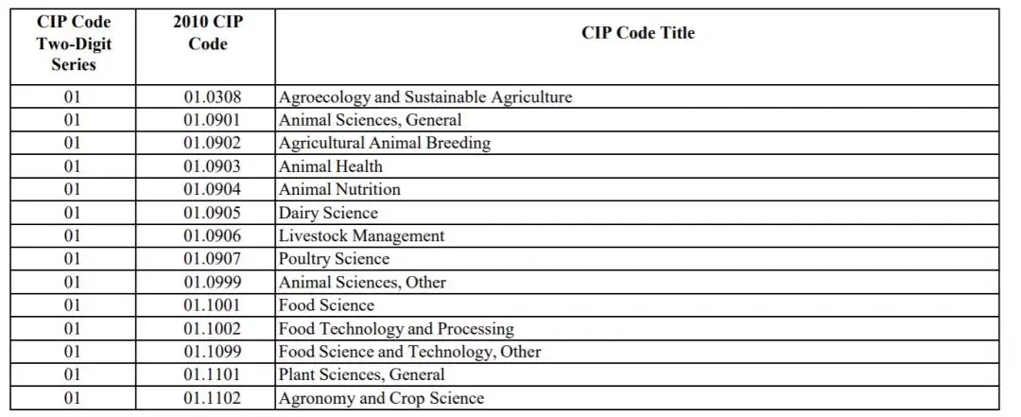Select the "2010 CIP Code" header cell
This screenshot has height=417, width=1021.
(207, 33)
